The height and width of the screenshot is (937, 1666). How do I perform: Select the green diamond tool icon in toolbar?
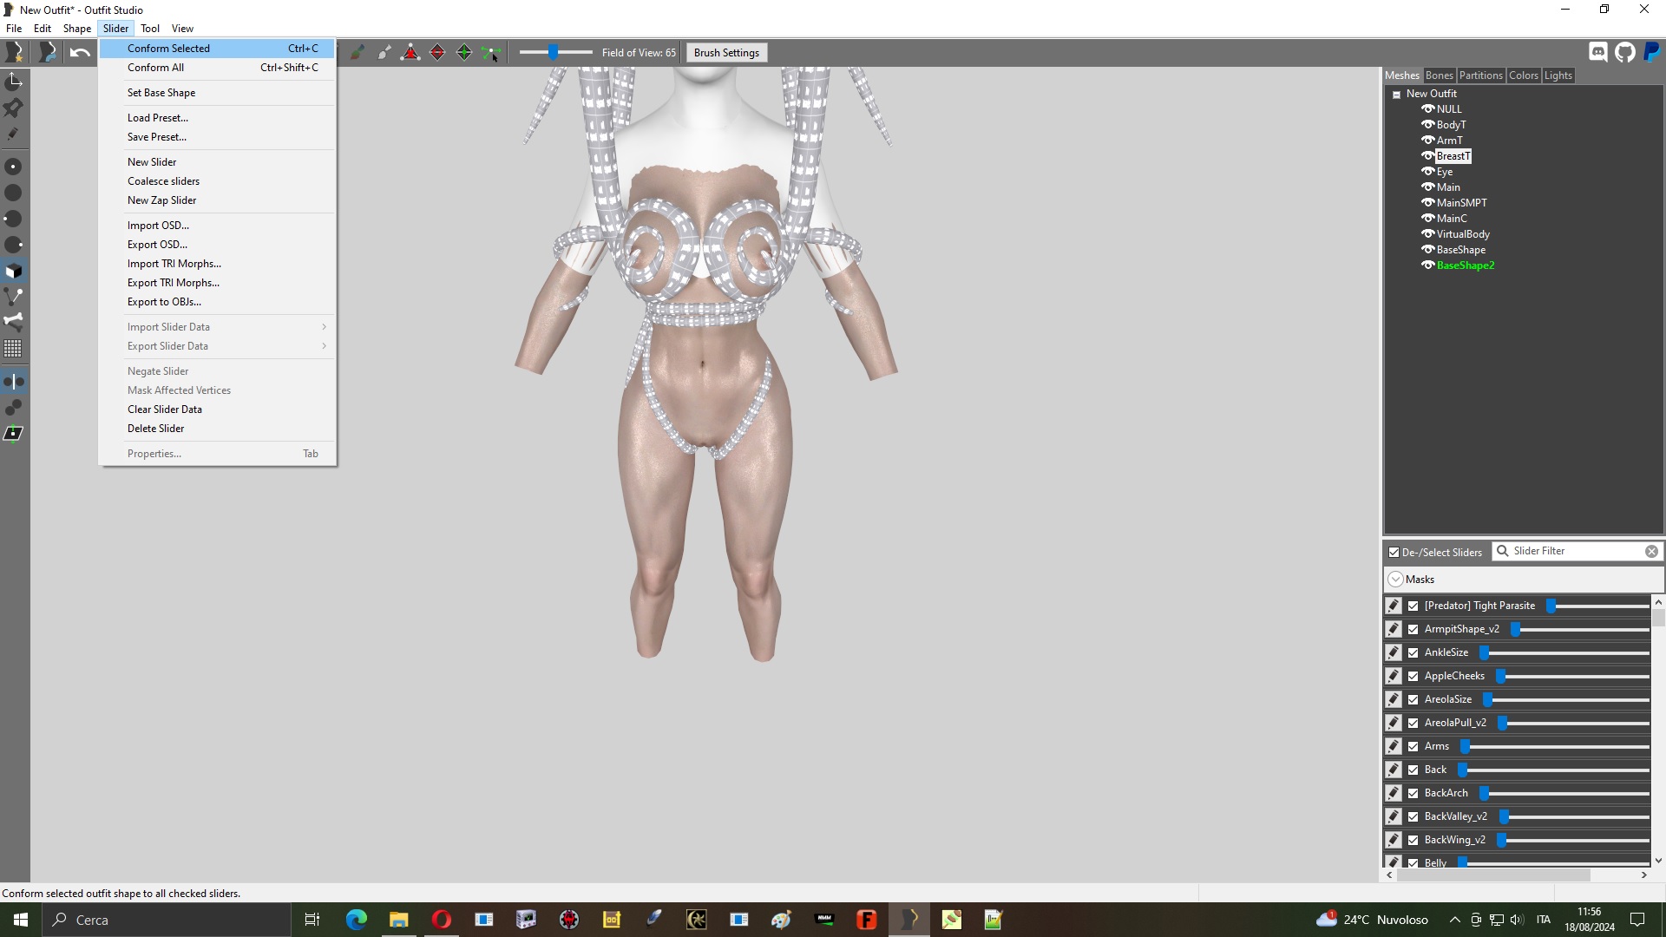[464, 53]
